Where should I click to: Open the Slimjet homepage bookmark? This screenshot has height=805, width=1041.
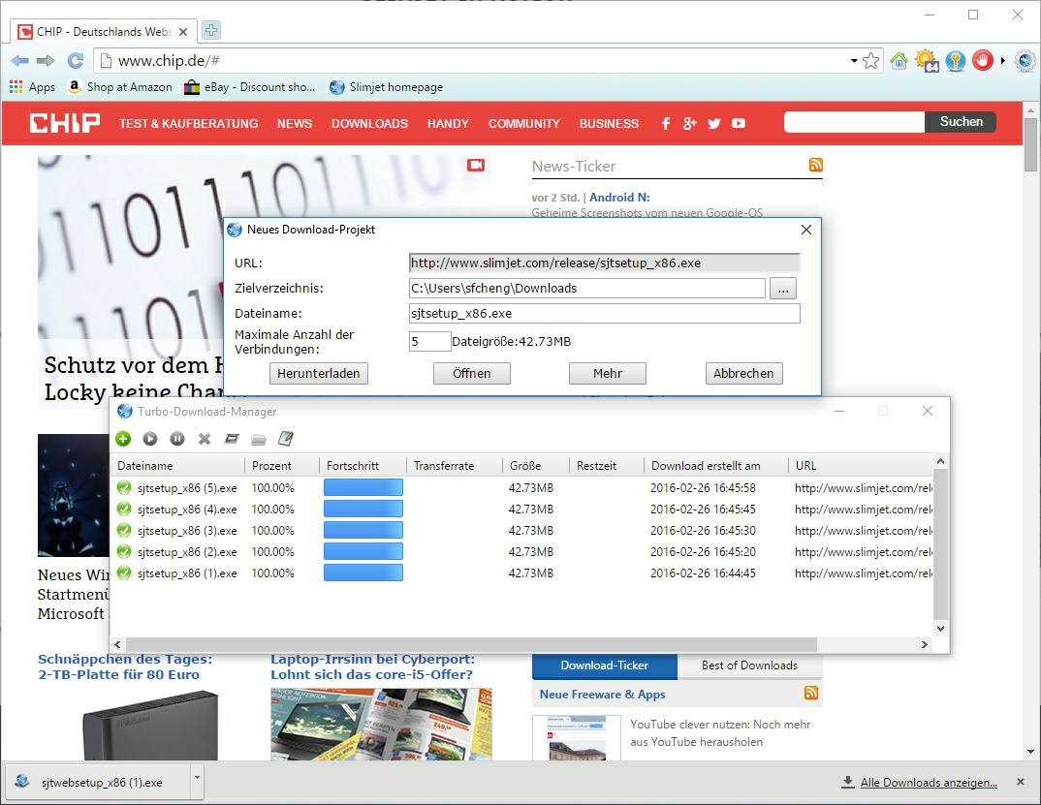pos(387,87)
